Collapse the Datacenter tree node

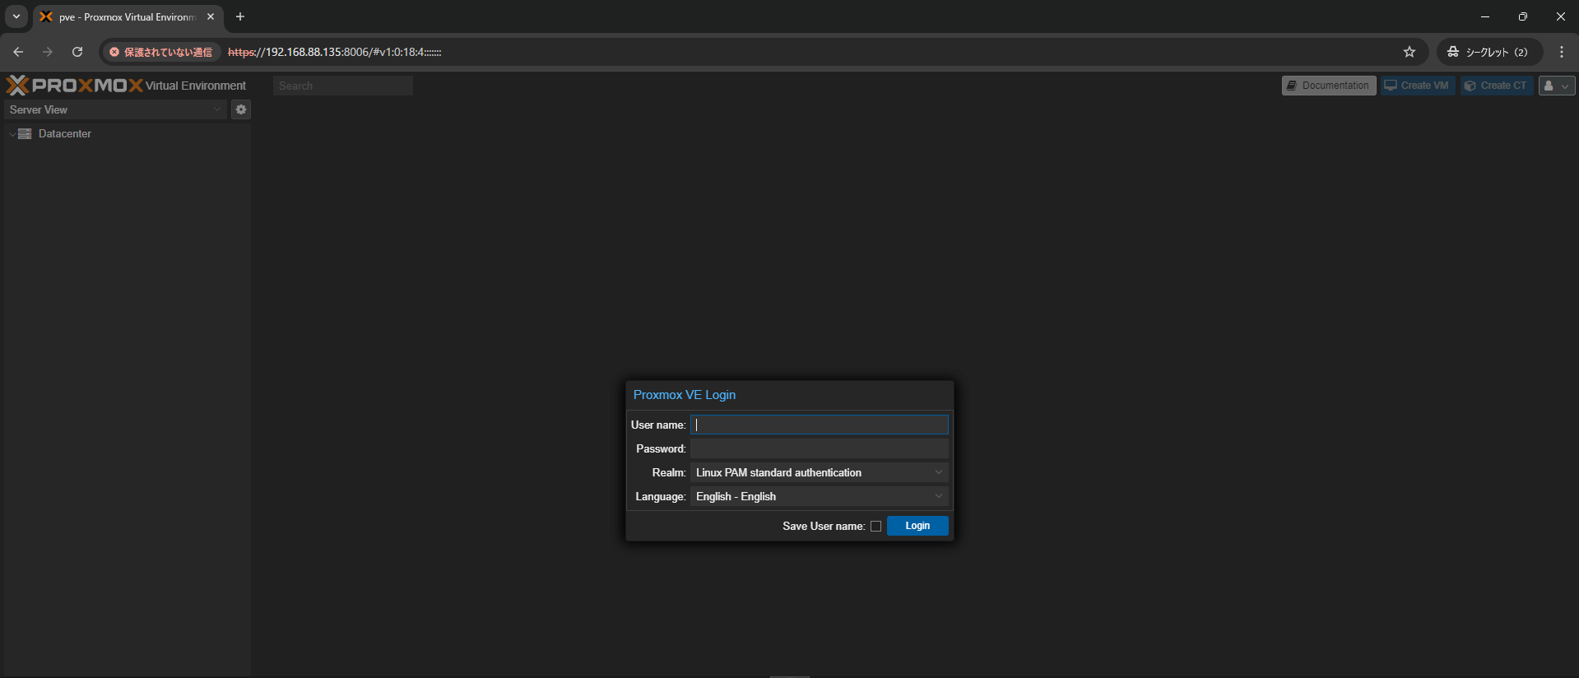(x=12, y=133)
